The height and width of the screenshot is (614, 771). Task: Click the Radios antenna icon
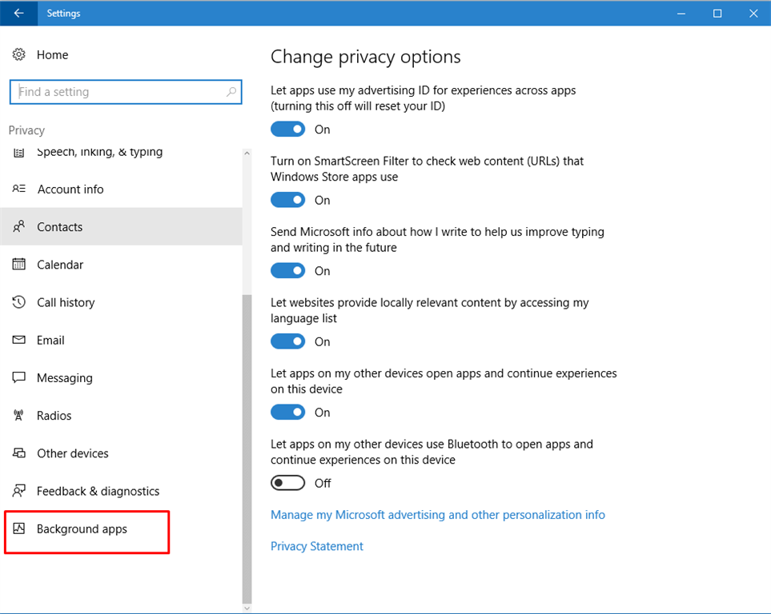tap(18, 416)
